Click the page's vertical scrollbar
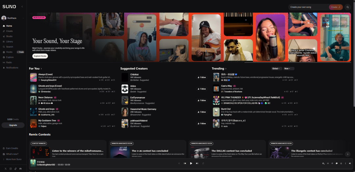 [354, 54]
